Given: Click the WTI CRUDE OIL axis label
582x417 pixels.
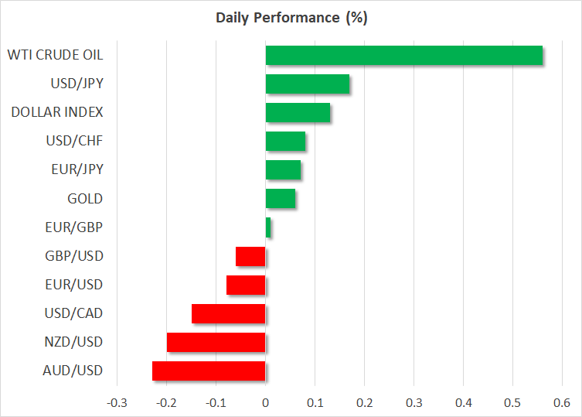Looking at the screenshot, I should 55,56.
